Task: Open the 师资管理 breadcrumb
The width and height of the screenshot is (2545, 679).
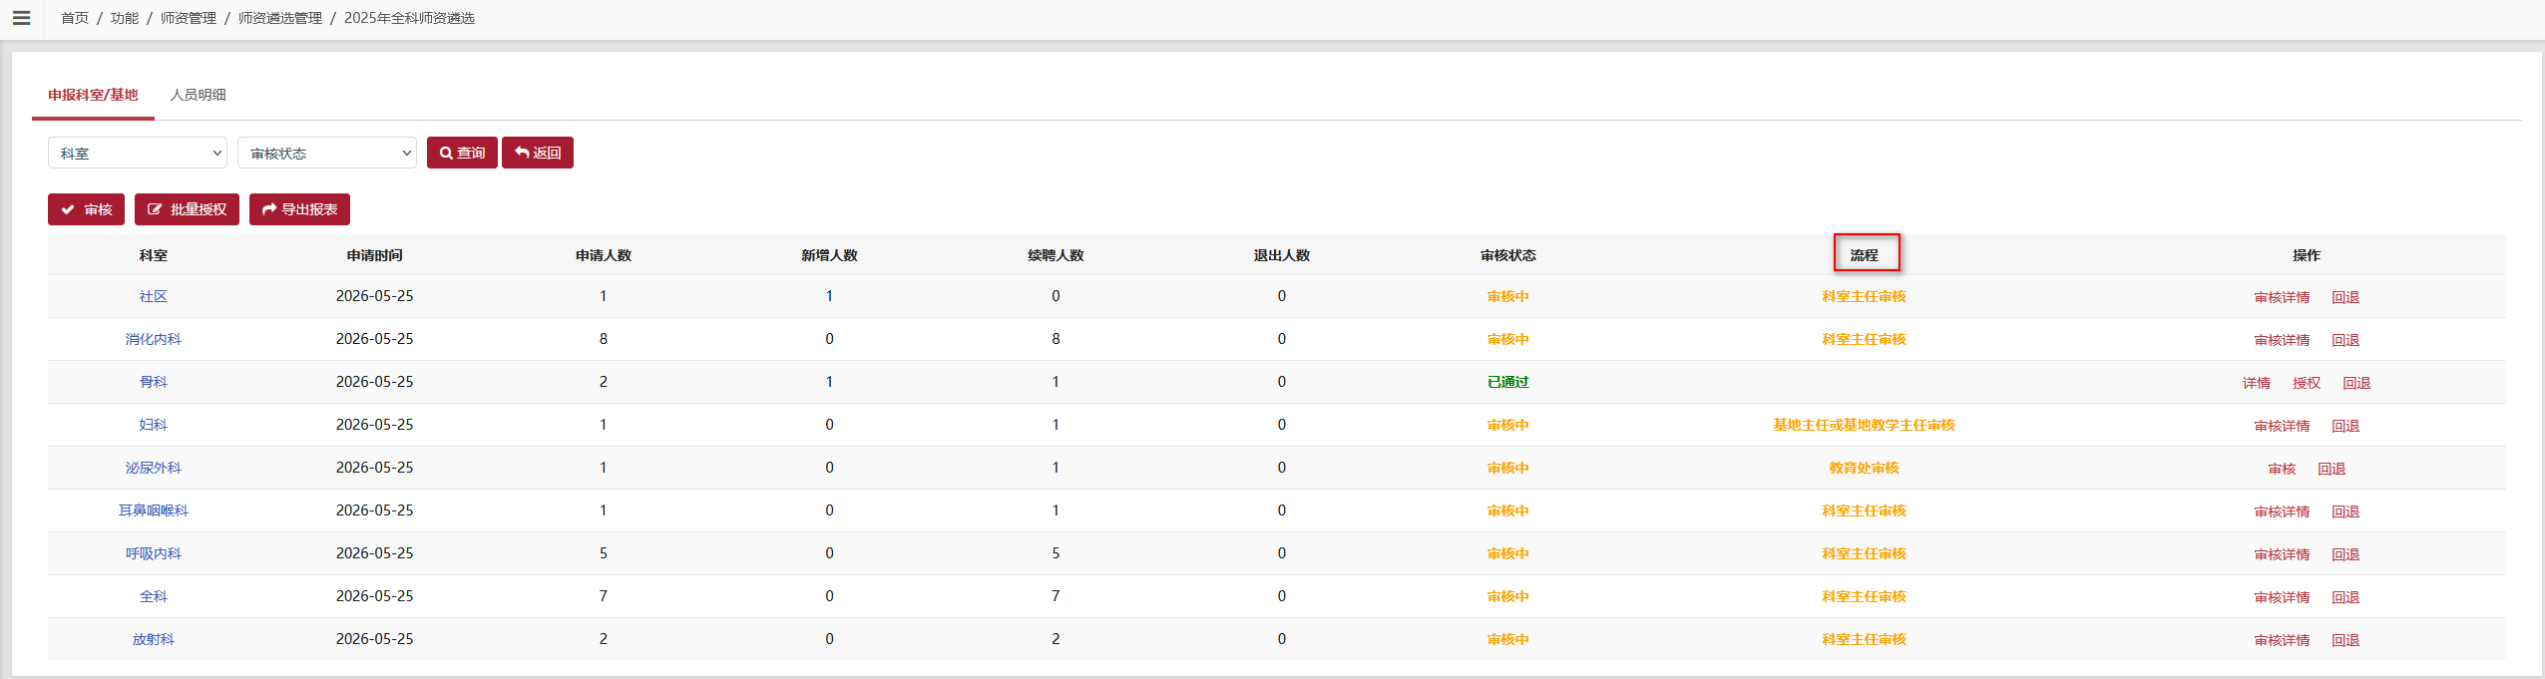Action: coord(189,18)
